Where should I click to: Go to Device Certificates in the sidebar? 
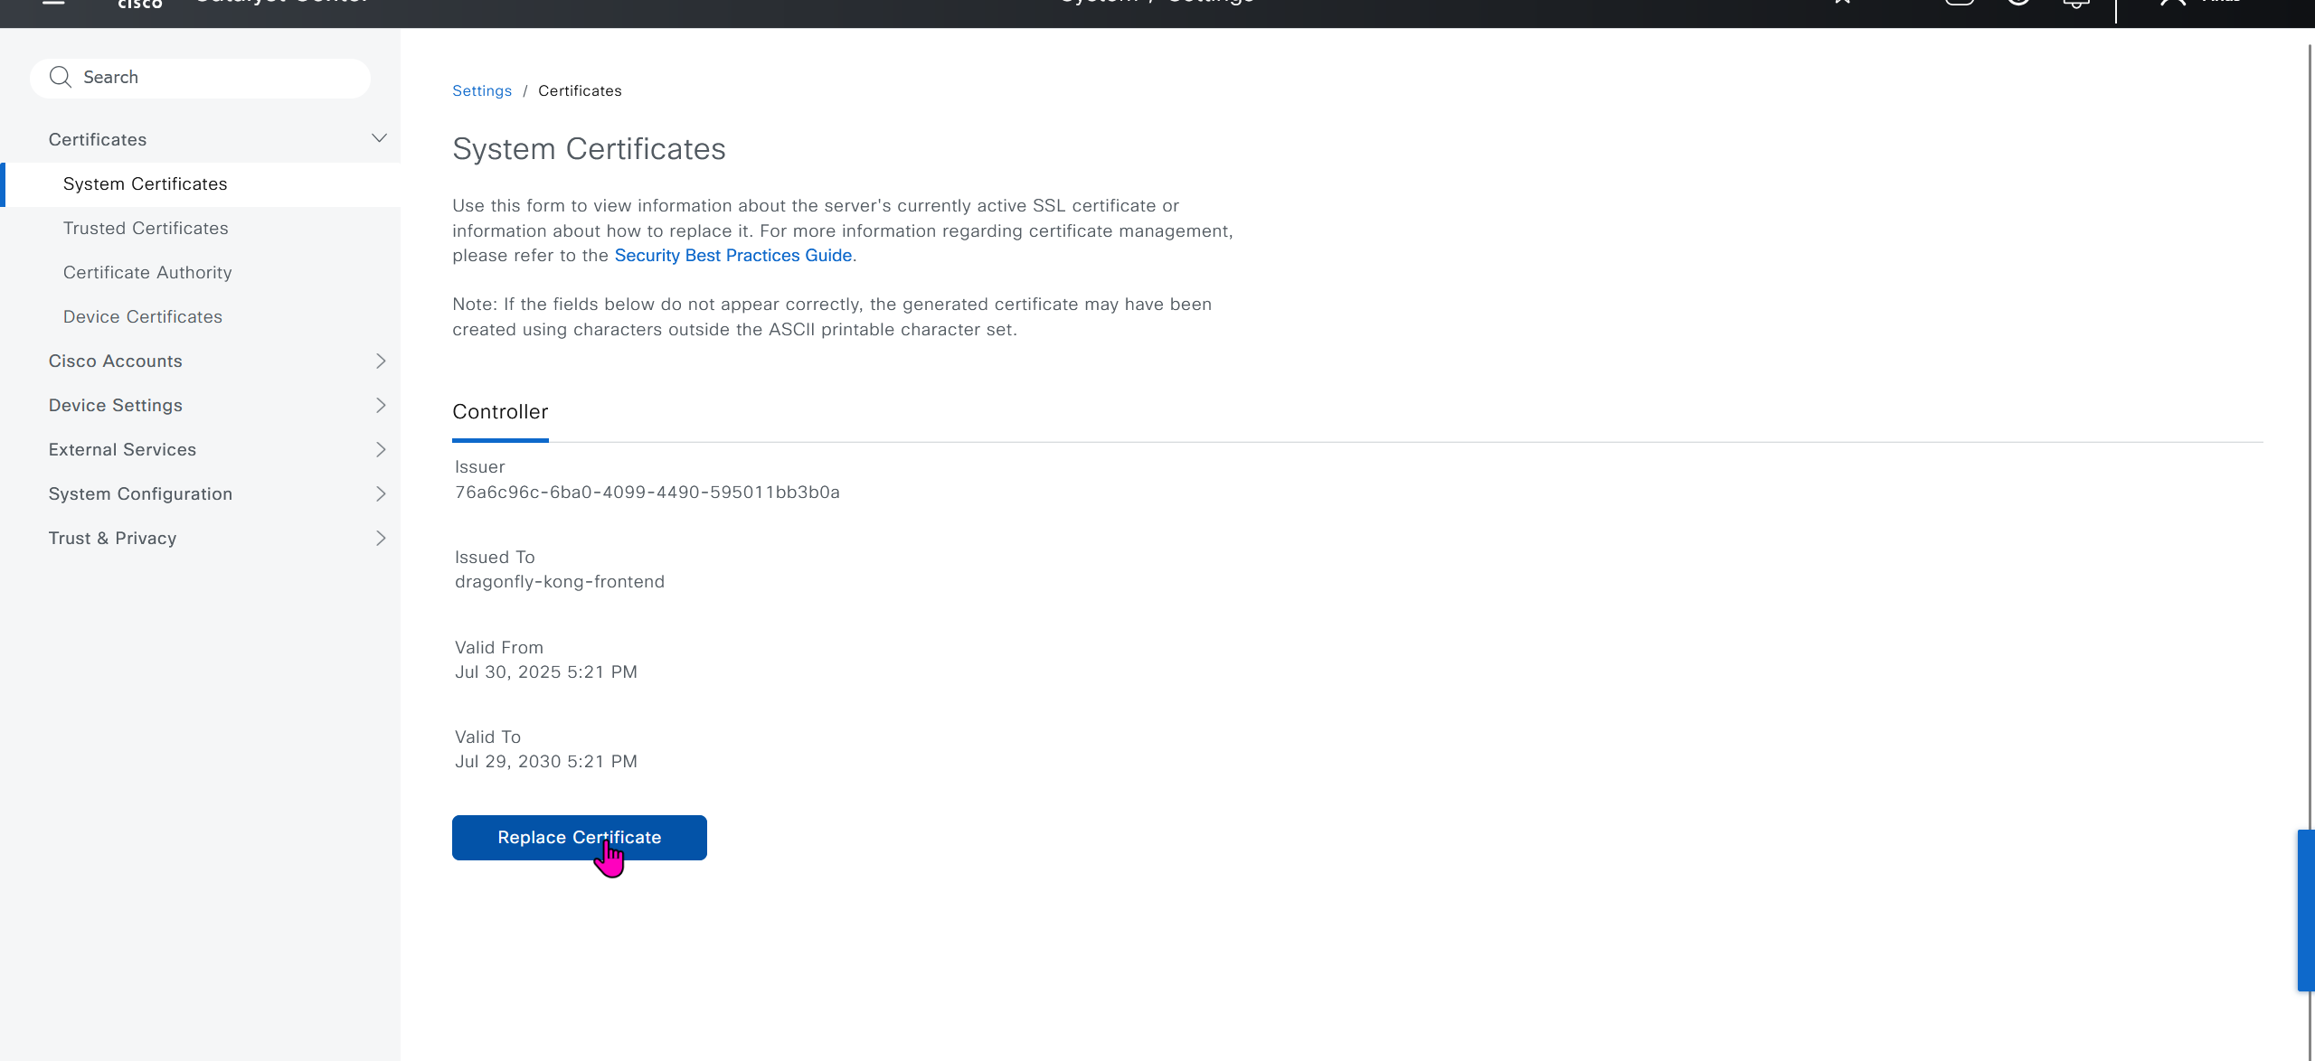tap(143, 316)
